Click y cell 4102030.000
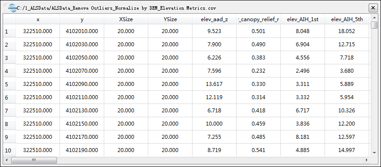 [x=82, y=45]
